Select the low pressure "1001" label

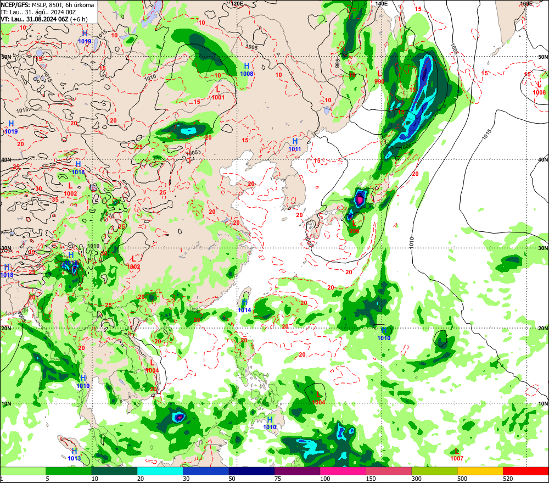tap(218, 97)
